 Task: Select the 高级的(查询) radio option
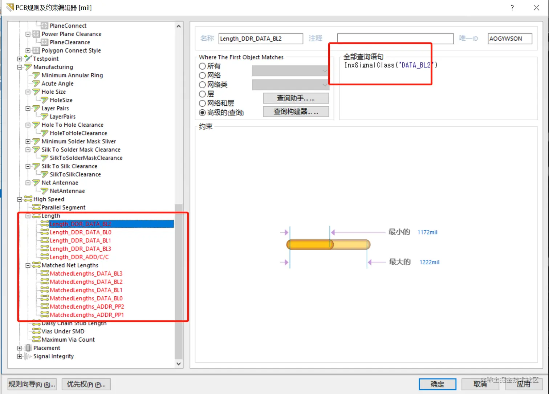(x=202, y=113)
